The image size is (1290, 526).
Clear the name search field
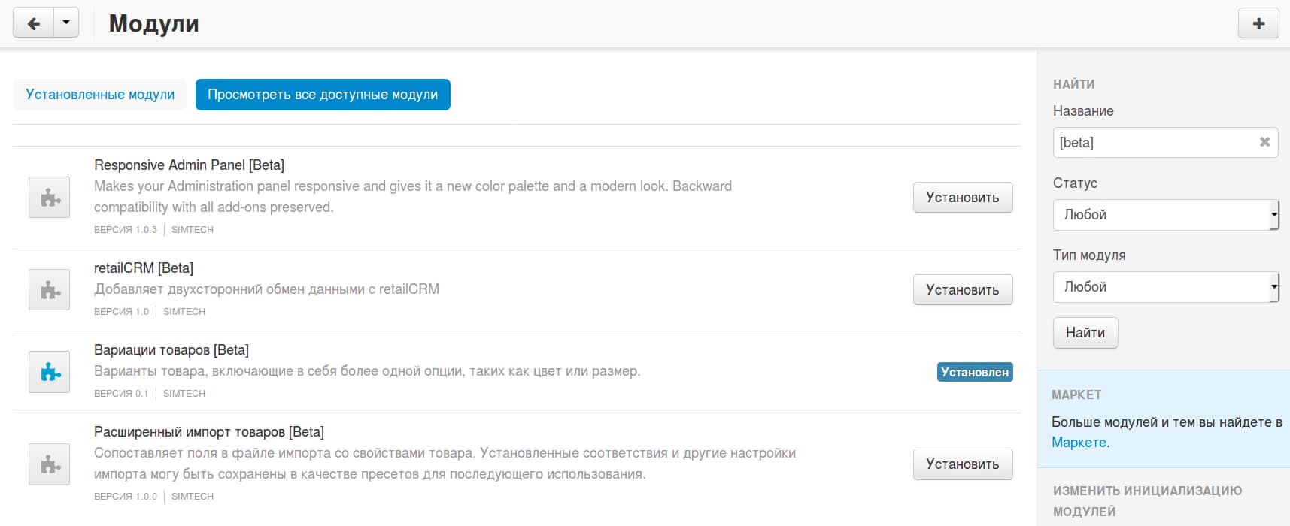[1264, 142]
